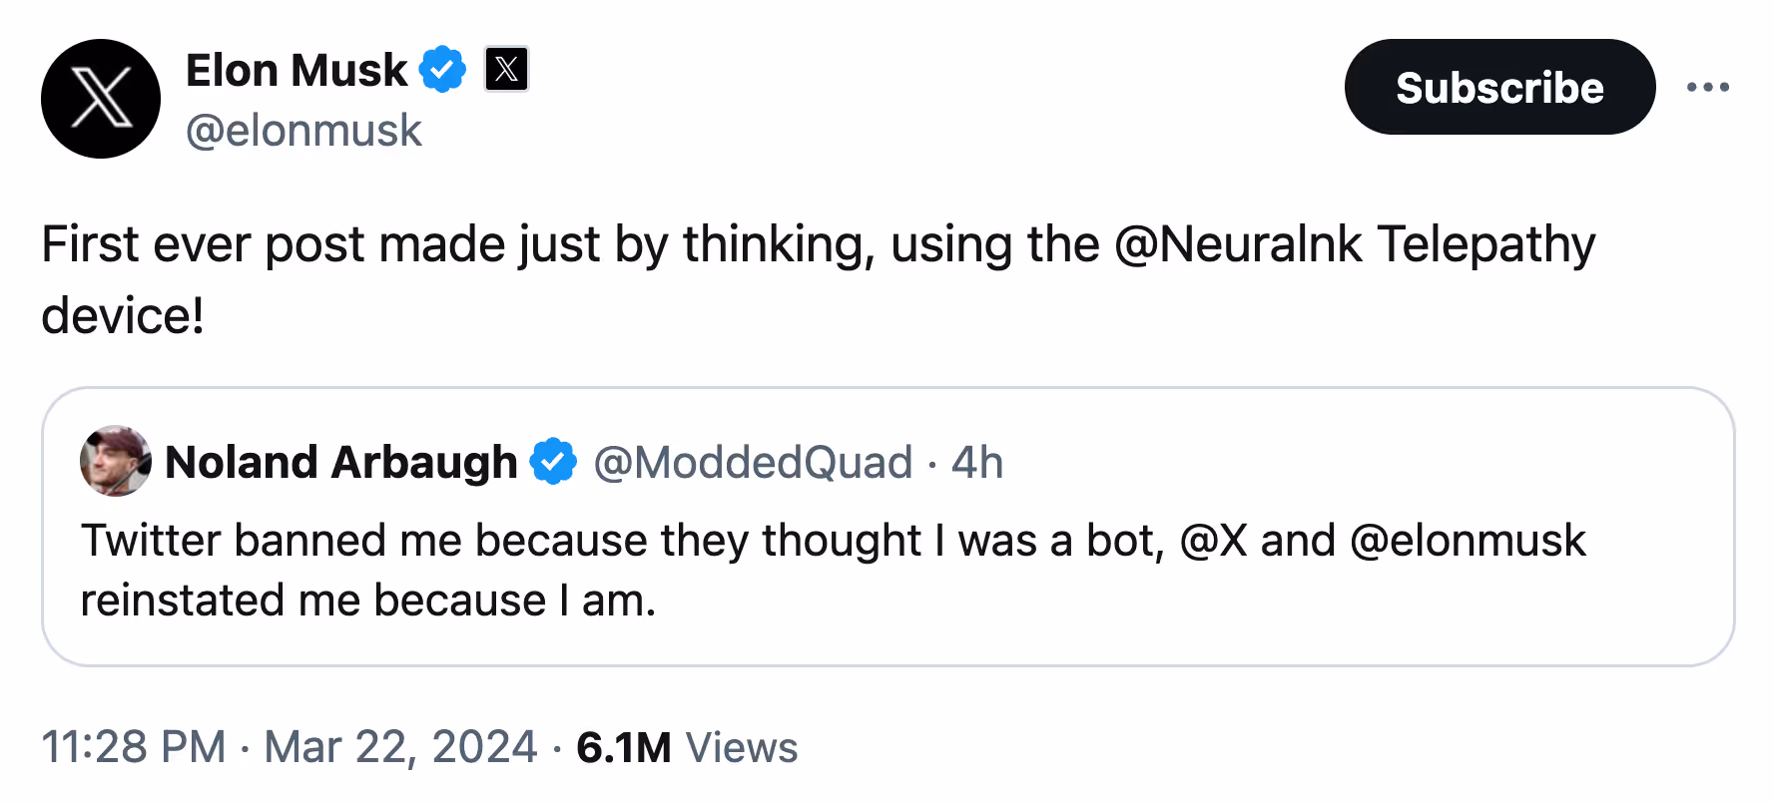Click the 4h timestamp on the quoted post
This screenshot has height=804, width=1773.
[976, 462]
